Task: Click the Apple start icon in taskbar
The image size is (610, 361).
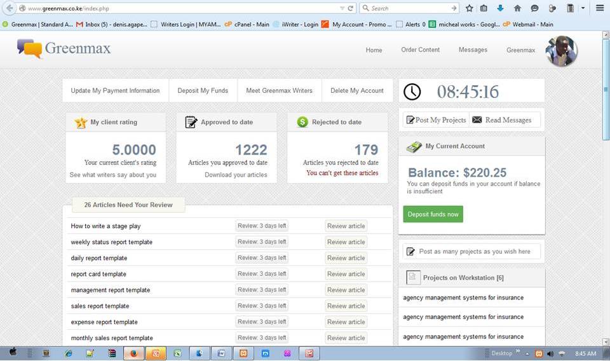Action: 13,352
